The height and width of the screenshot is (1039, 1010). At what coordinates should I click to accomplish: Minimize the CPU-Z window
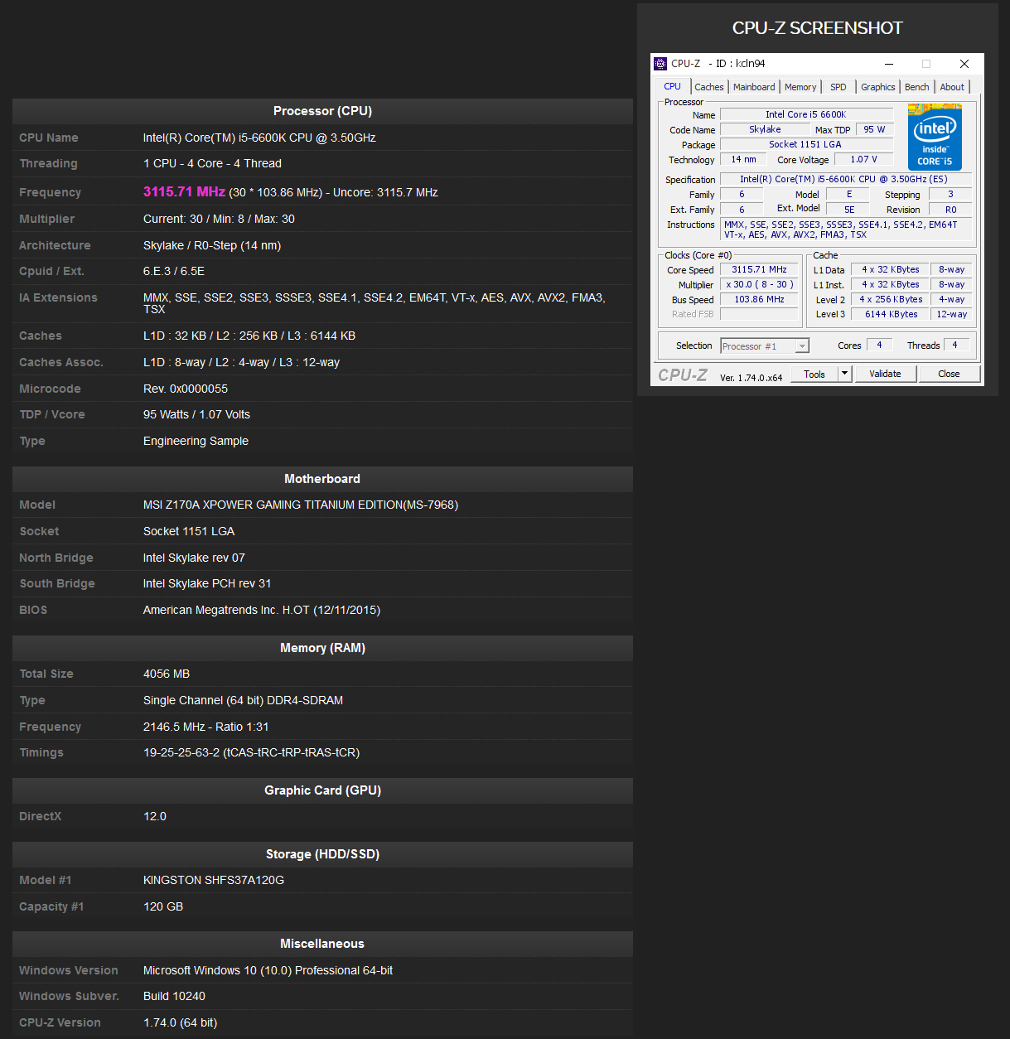coord(889,64)
